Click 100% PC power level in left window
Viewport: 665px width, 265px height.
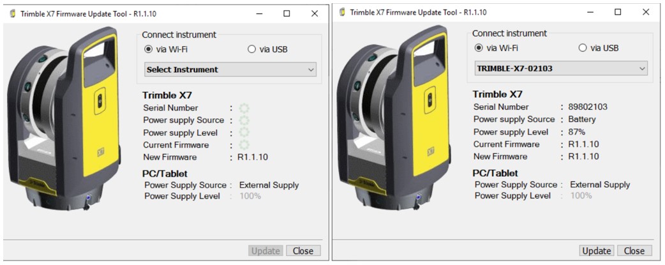(x=250, y=196)
